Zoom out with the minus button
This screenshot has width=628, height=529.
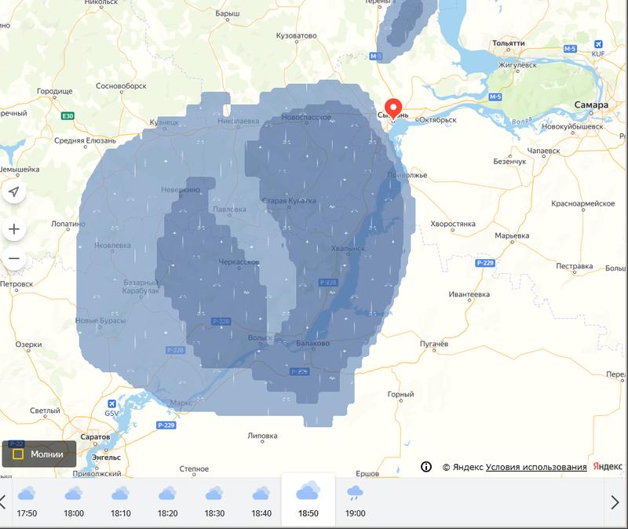tap(14, 258)
